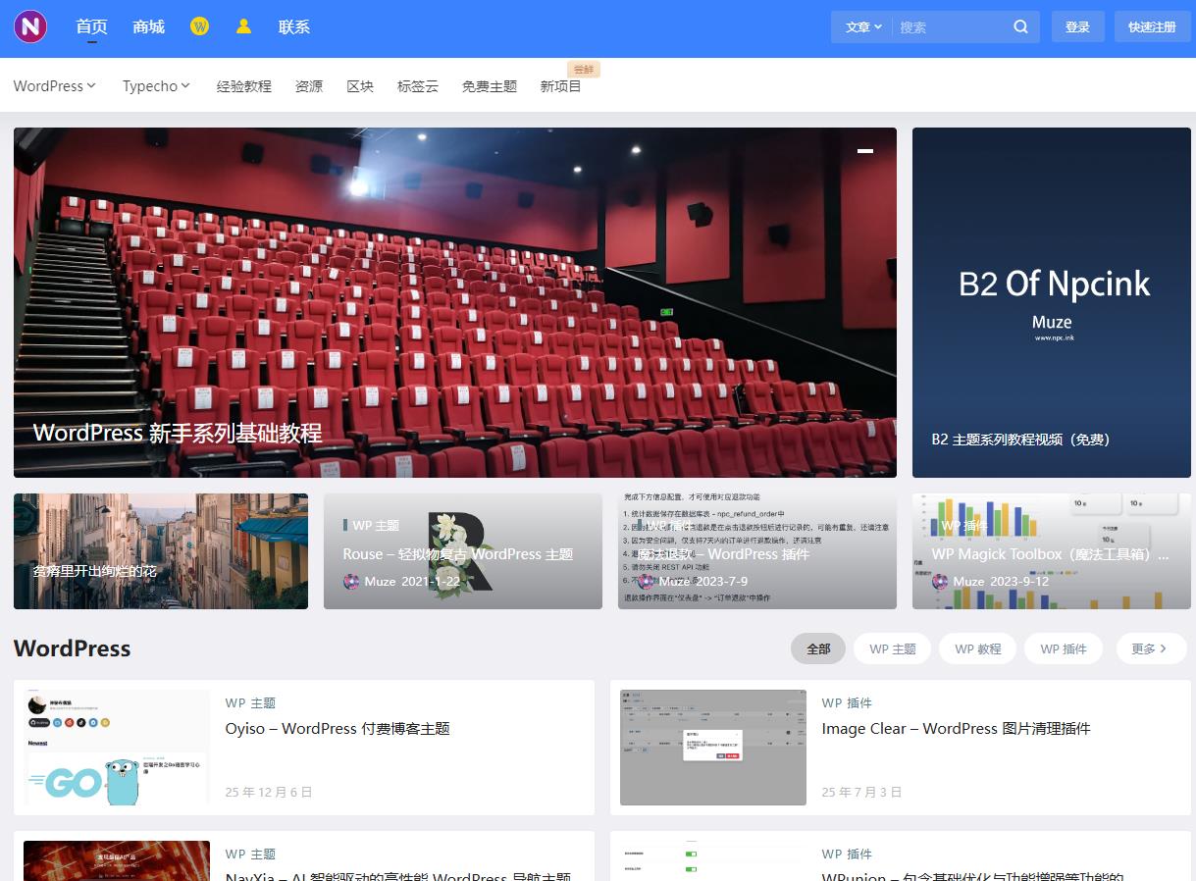Click the WP 主题 tag on Rouse card
Image resolution: width=1196 pixels, height=881 pixels.
(376, 525)
